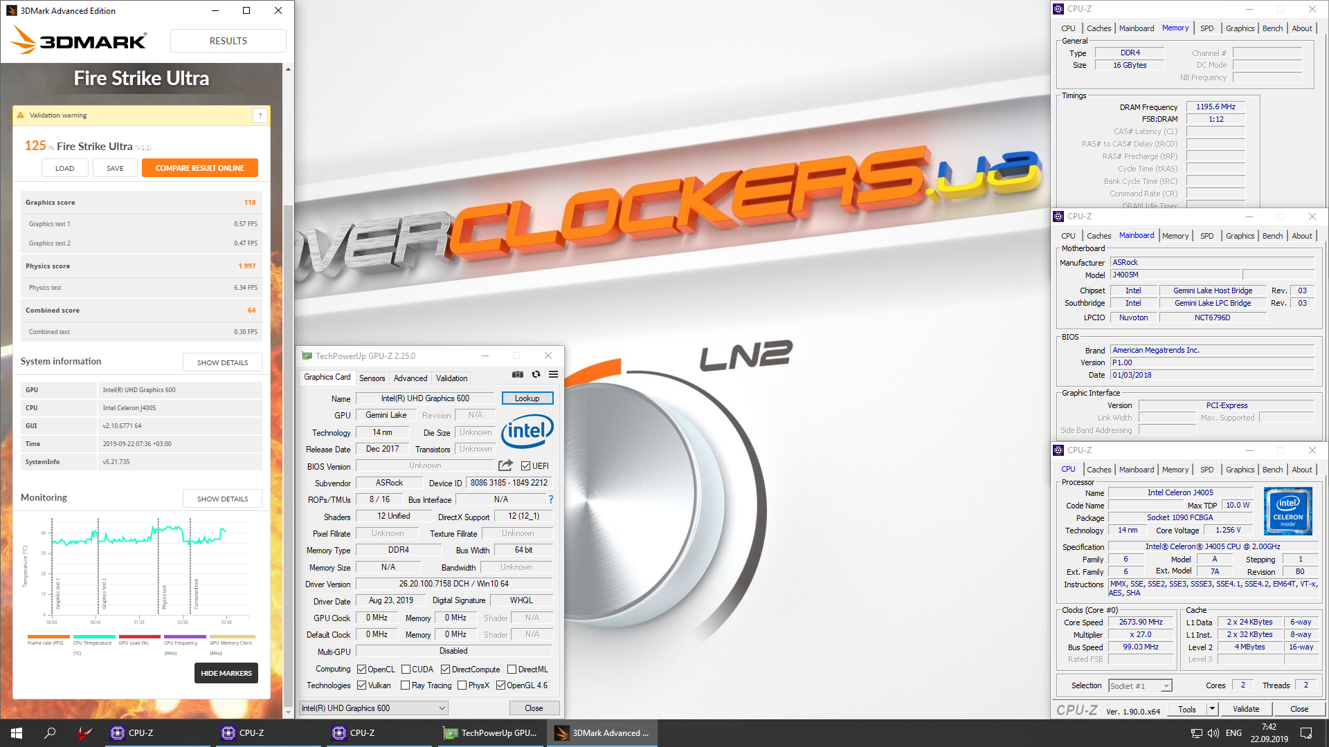Click 3DMark scrollbar up arrow
This screenshot has height=747, width=1329.
(x=288, y=69)
